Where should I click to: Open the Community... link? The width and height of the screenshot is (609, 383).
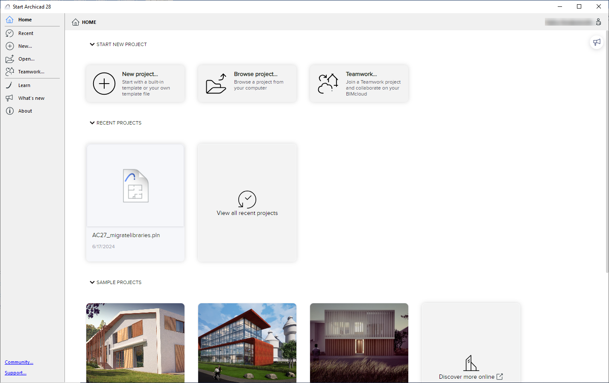point(19,362)
